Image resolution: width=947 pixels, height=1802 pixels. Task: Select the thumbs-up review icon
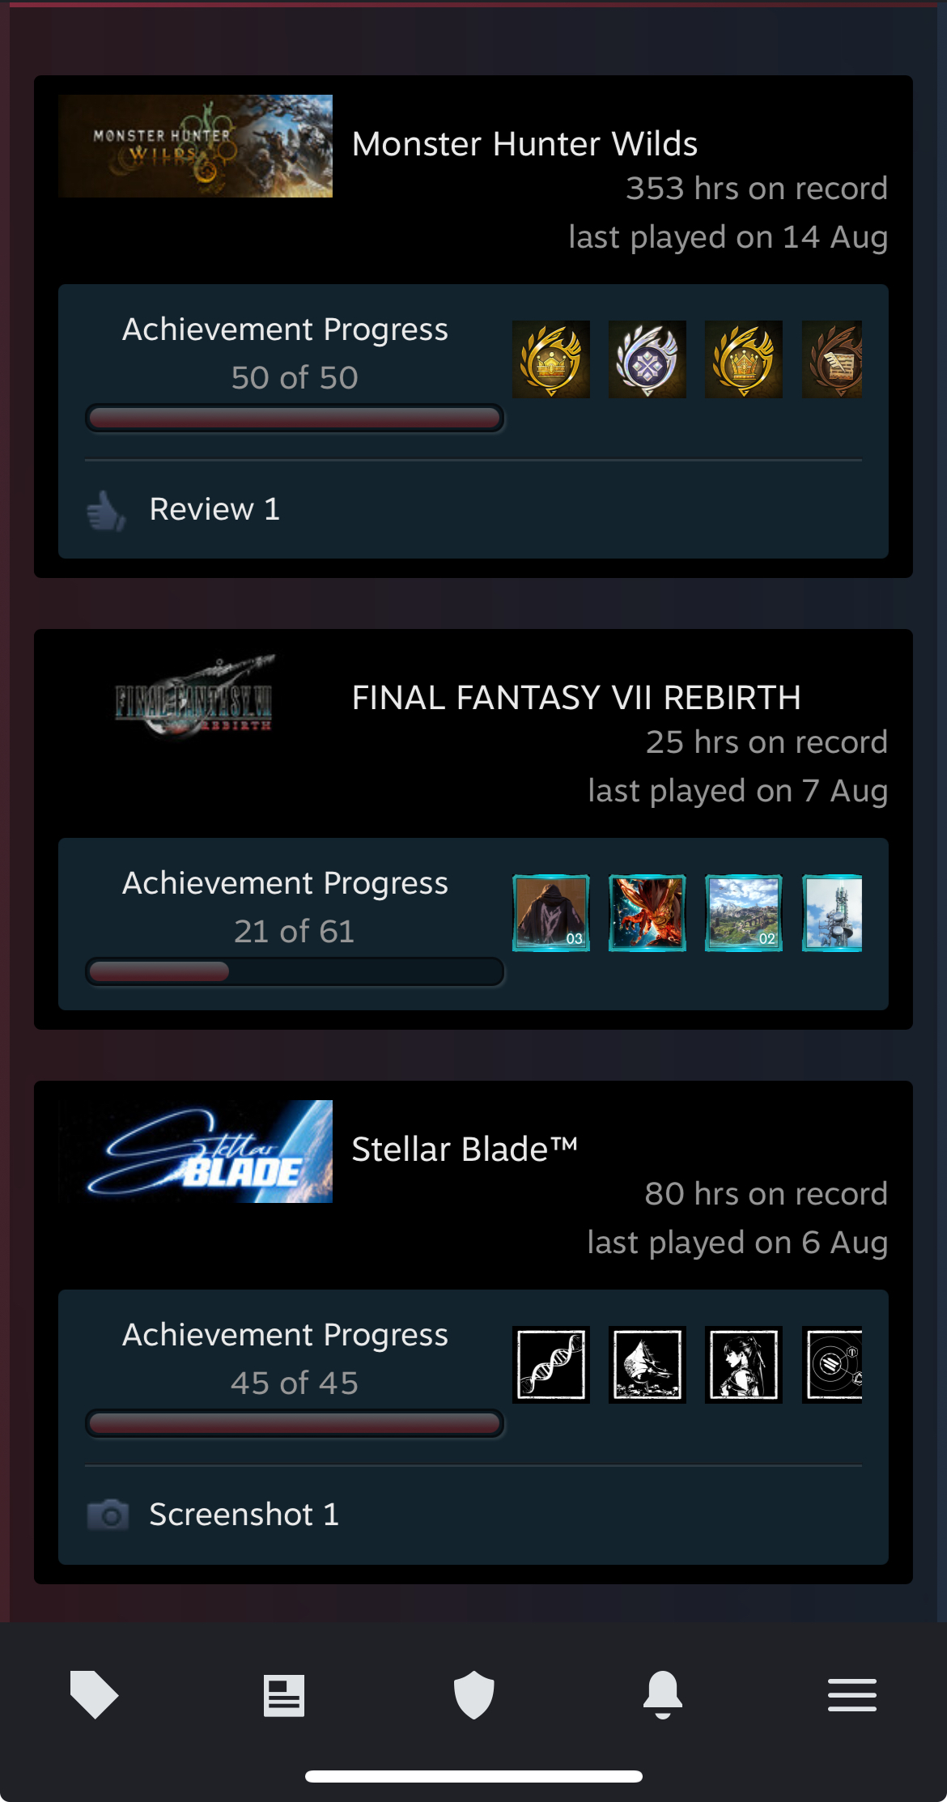point(107,510)
